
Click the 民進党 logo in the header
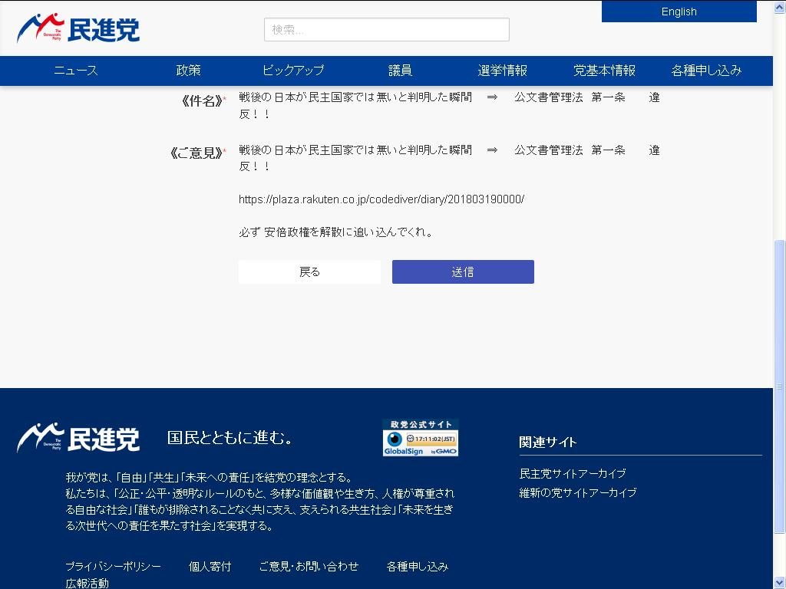coord(78,29)
